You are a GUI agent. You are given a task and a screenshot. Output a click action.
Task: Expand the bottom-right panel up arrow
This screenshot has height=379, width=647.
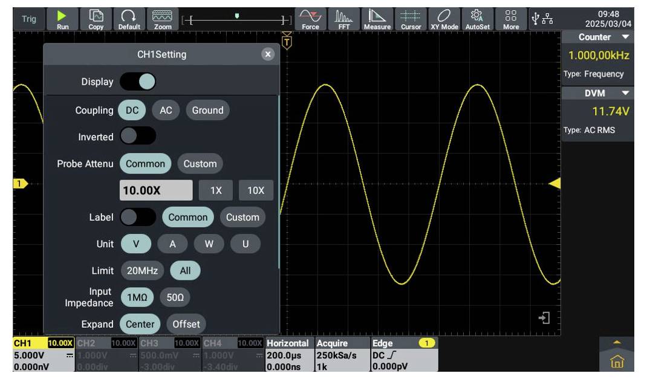(x=617, y=342)
